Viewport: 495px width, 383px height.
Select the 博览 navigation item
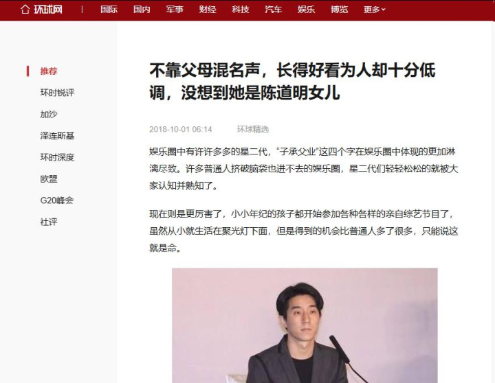[339, 10]
